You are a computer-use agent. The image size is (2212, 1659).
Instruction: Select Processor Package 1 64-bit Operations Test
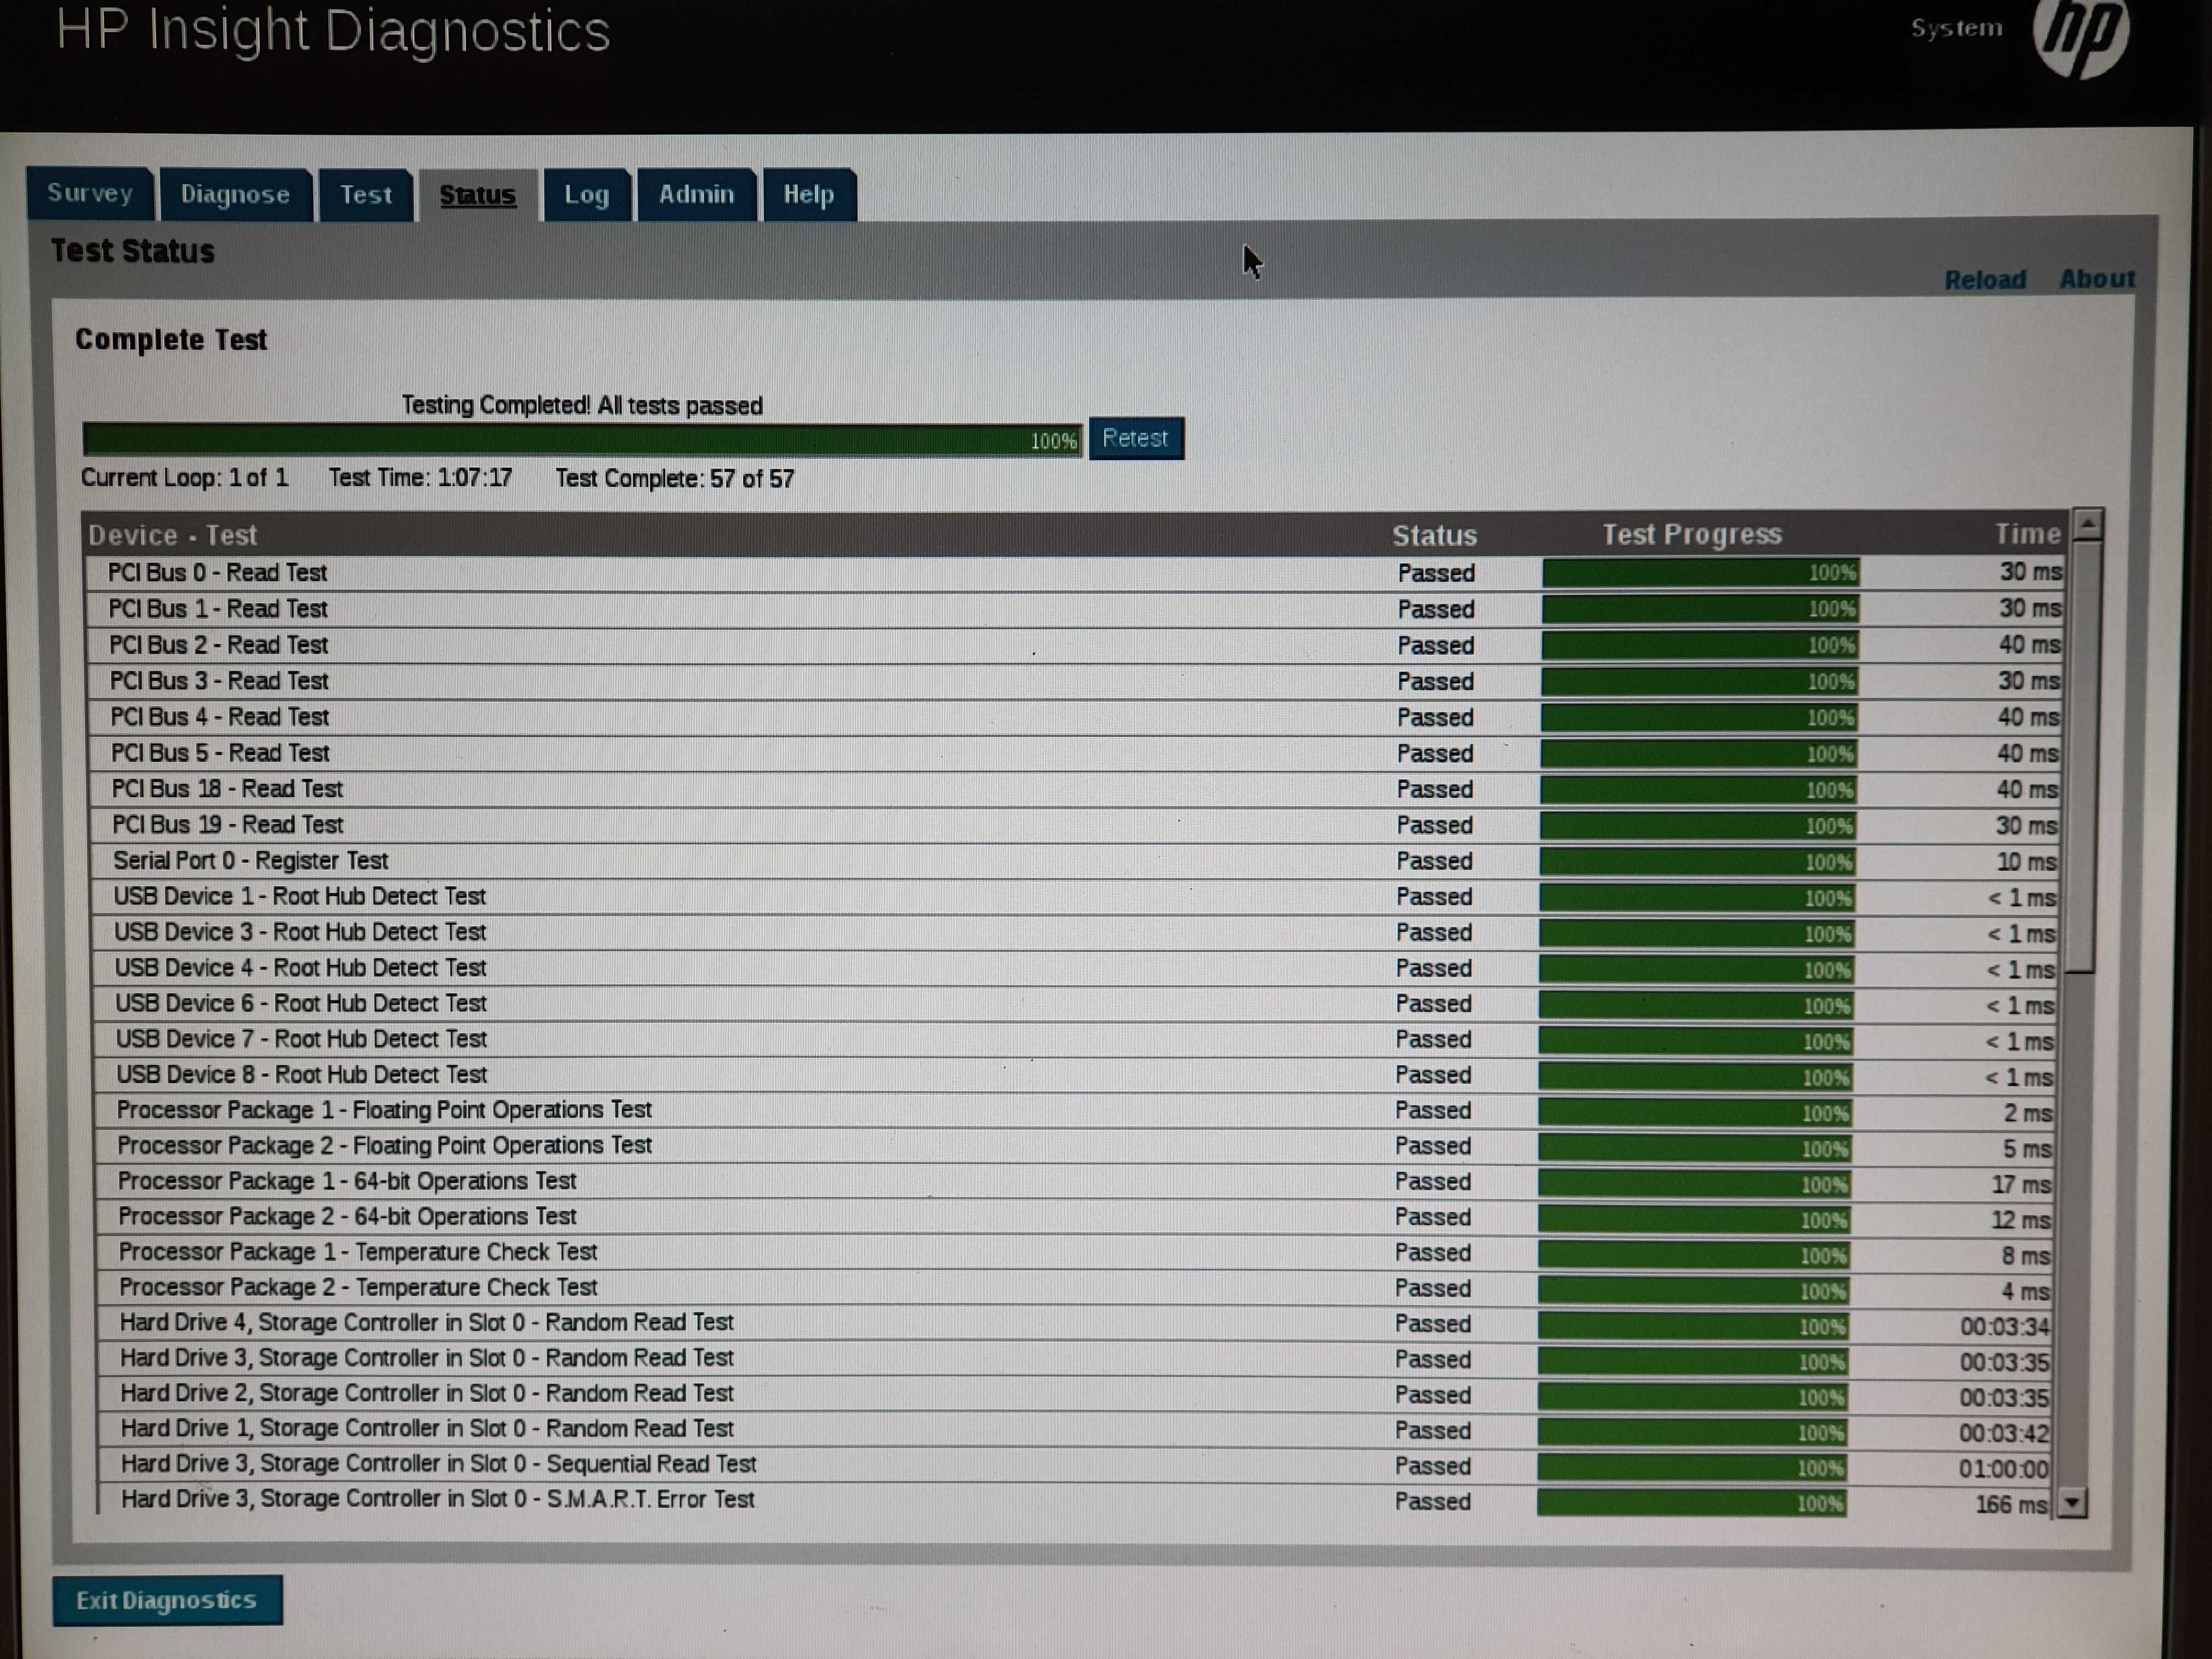pyautogui.click(x=1075, y=1182)
